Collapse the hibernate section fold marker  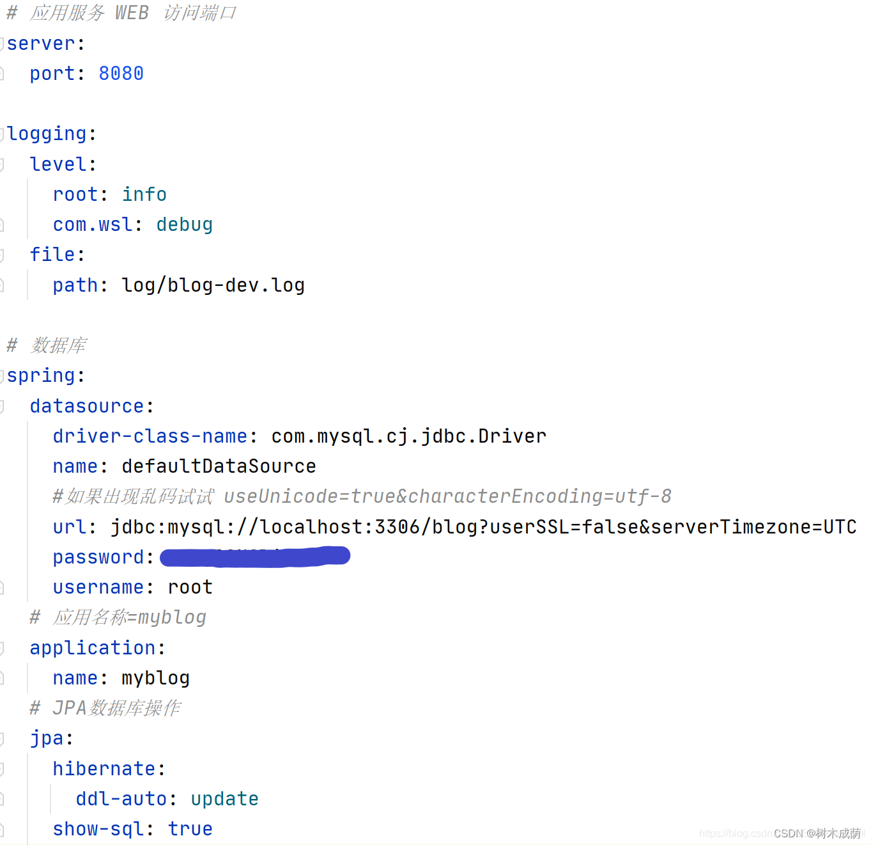2,769
